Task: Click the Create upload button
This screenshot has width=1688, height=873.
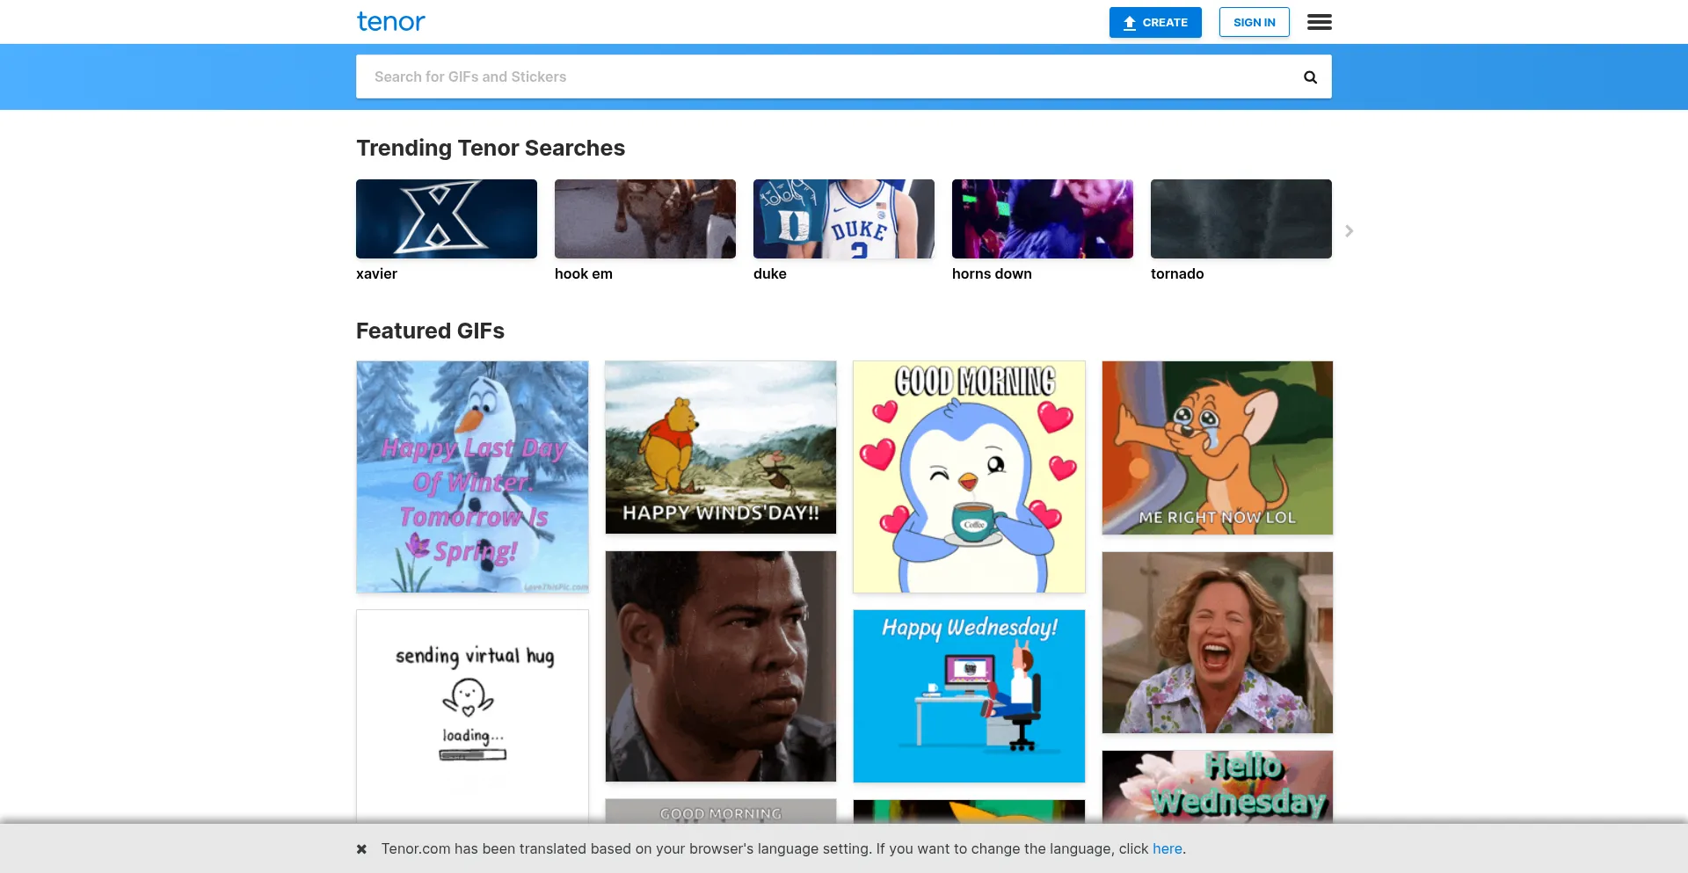Action: 1154,22
